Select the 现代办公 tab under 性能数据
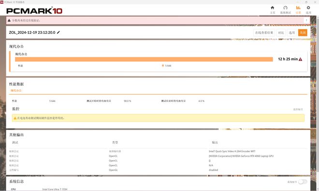Screen dimensions: 319x191 [16, 91]
